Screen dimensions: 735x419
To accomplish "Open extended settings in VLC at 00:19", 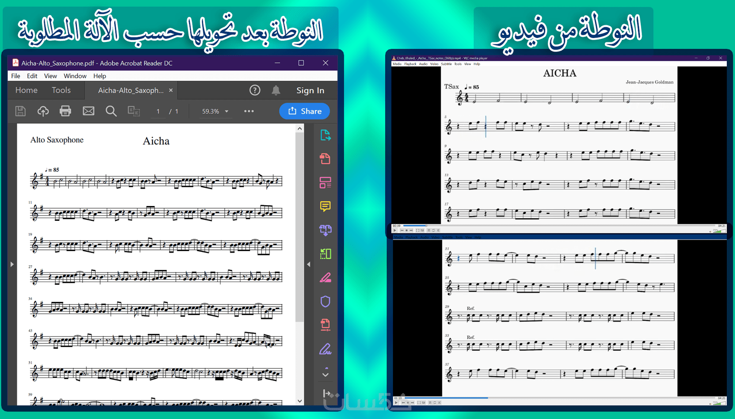I will pos(422,230).
